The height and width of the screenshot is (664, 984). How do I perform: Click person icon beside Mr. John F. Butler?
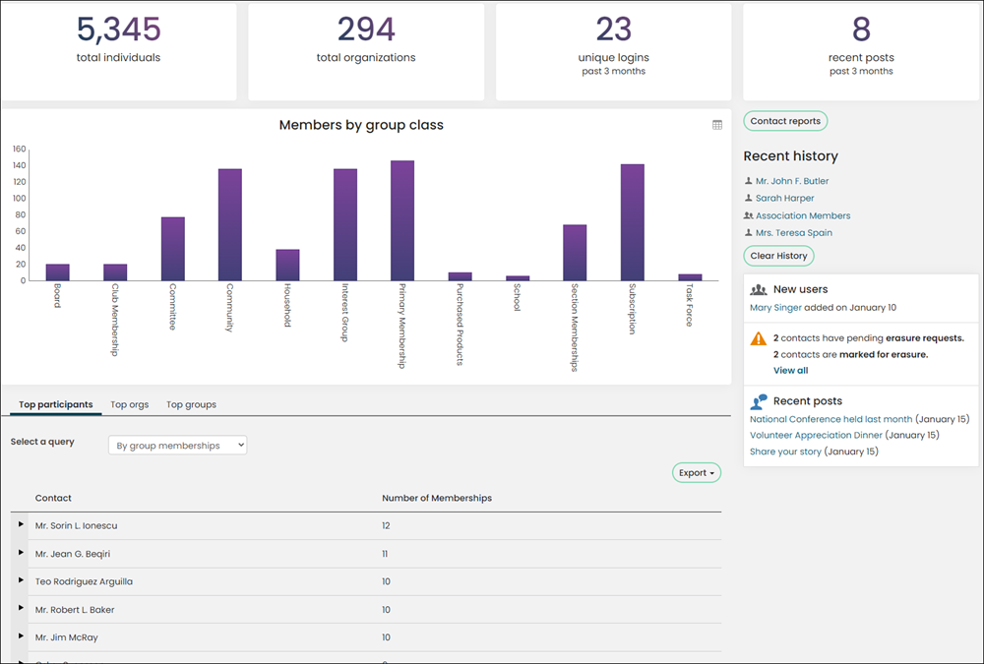tap(748, 181)
